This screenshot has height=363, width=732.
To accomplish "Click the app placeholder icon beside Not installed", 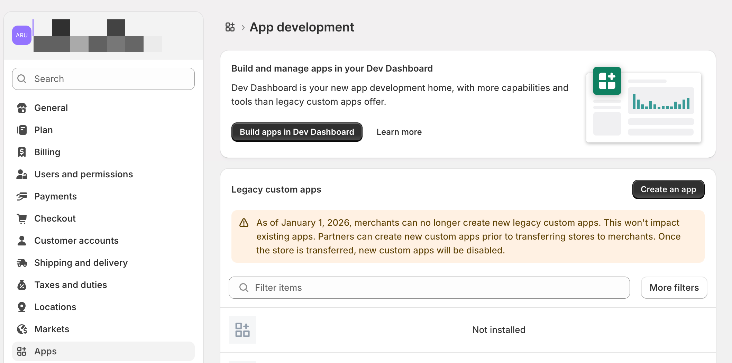I will (243, 330).
